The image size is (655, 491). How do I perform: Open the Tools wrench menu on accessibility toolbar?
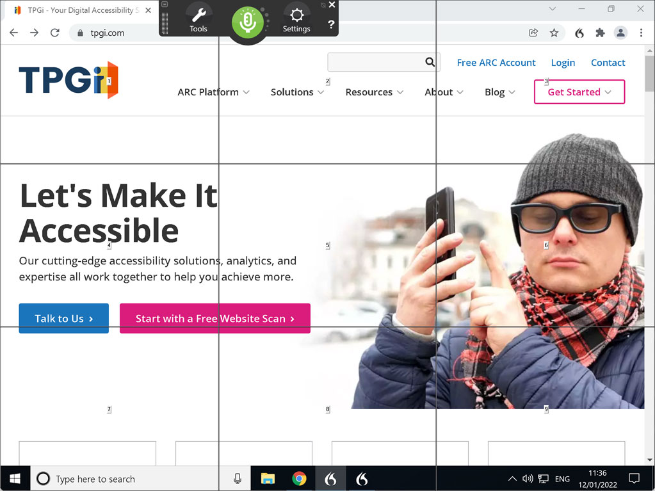(198, 18)
